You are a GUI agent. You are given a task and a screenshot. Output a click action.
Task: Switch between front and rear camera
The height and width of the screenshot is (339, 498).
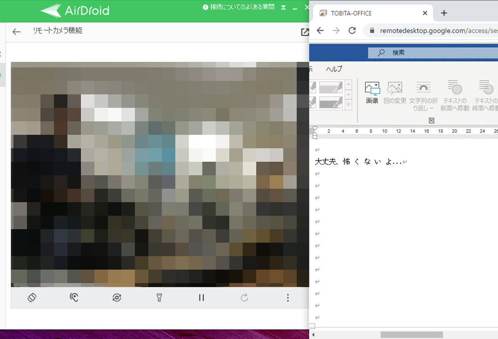click(117, 298)
